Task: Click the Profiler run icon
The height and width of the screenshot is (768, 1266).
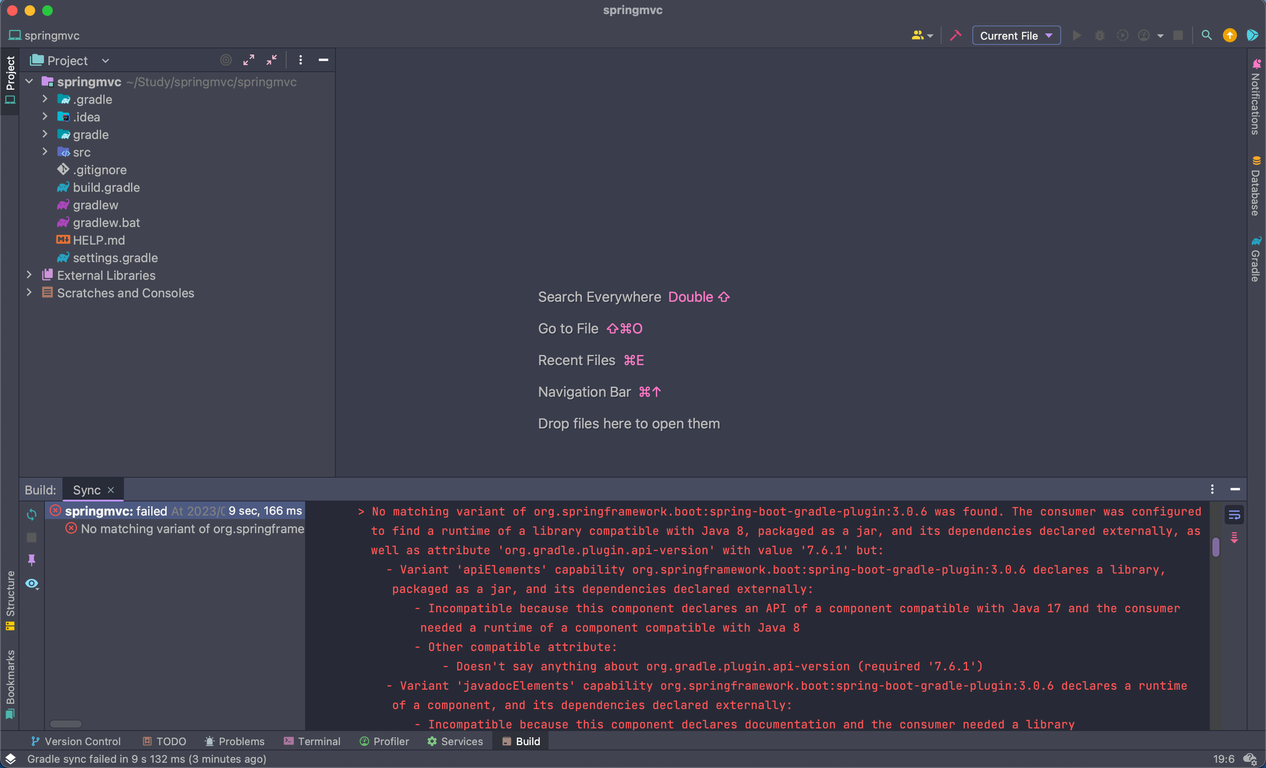Action: pyautogui.click(x=1144, y=36)
